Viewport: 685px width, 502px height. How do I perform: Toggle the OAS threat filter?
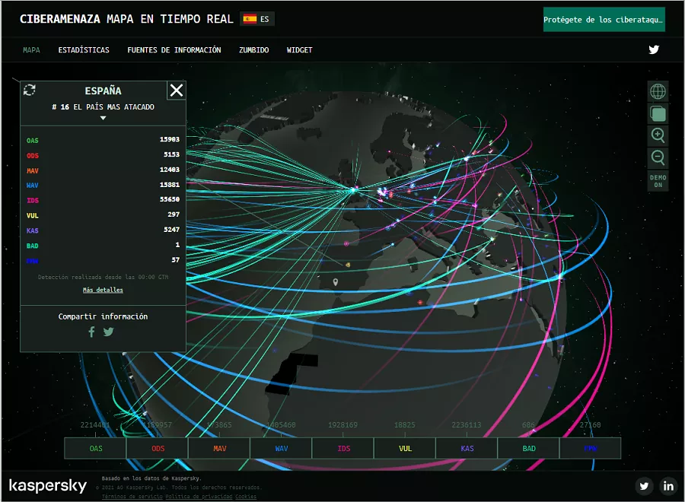96,449
